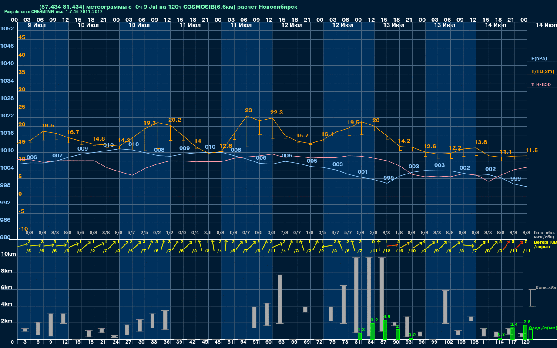The height and width of the screenshot is (348, 557).
Task: Select temperature value 15.7
Action: point(302,135)
